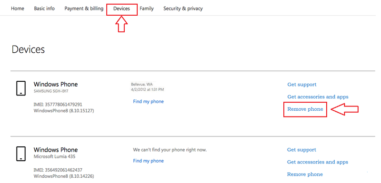
Task: Switch to the Basic info tab
Action: [44, 9]
